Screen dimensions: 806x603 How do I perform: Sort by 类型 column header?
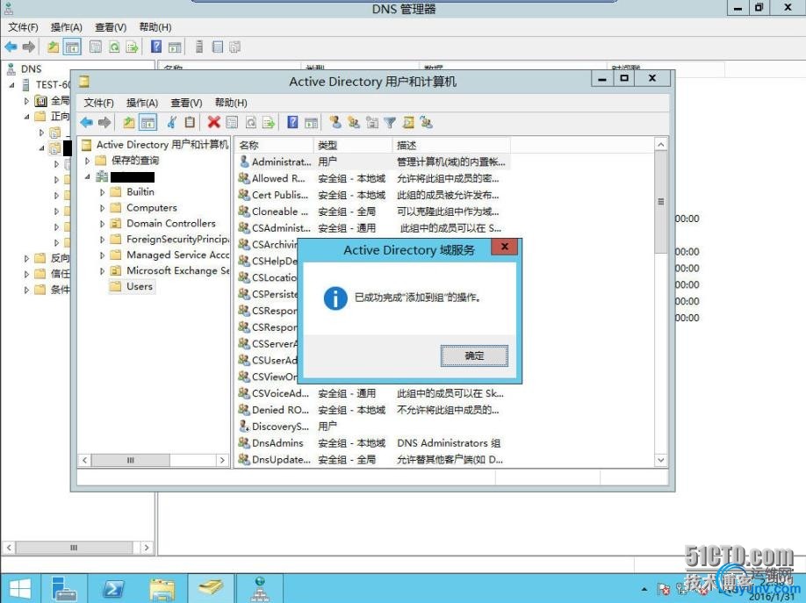[x=353, y=146]
